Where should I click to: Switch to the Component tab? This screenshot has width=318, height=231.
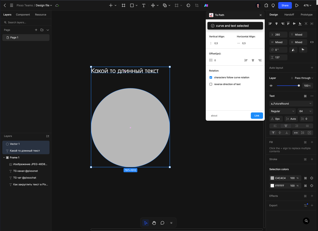click(x=23, y=15)
